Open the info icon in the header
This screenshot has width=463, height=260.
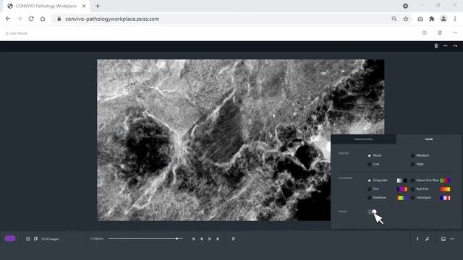tap(425, 32)
